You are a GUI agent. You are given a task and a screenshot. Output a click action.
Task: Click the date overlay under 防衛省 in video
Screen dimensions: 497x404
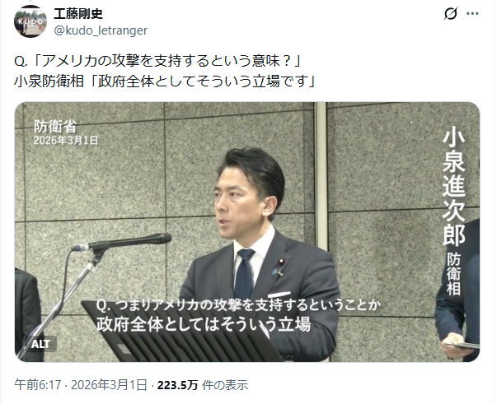[66, 141]
